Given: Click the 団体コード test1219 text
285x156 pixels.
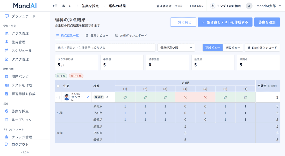Looking at the screenshot, I should [189, 6].
